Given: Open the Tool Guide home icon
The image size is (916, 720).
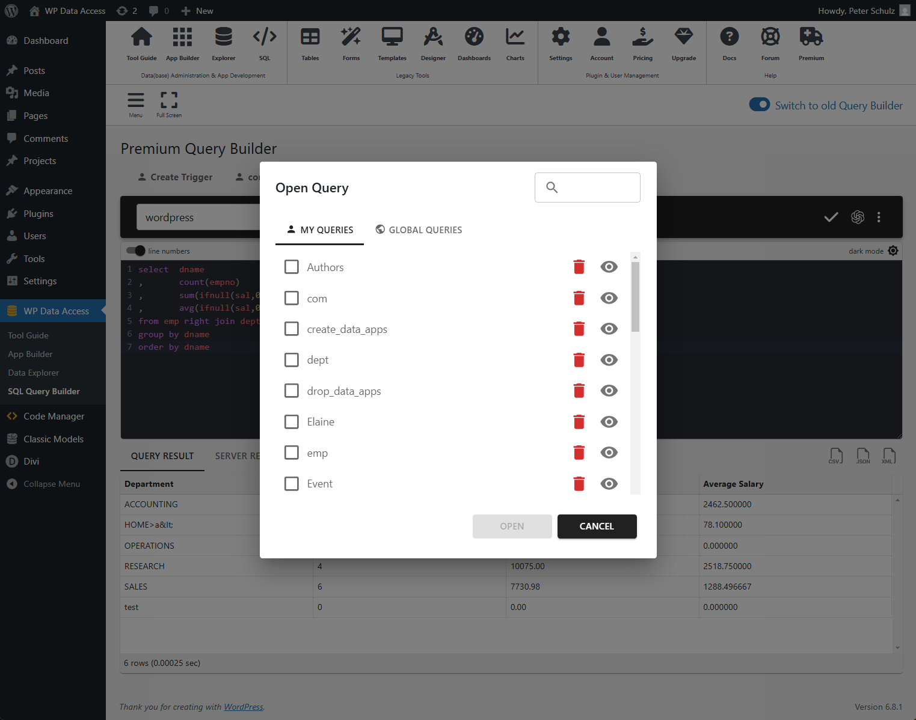Looking at the screenshot, I should pyautogui.click(x=141, y=37).
